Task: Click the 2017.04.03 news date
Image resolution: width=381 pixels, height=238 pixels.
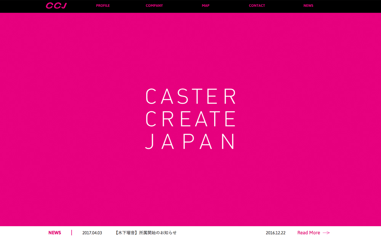Action: [x=92, y=233]
